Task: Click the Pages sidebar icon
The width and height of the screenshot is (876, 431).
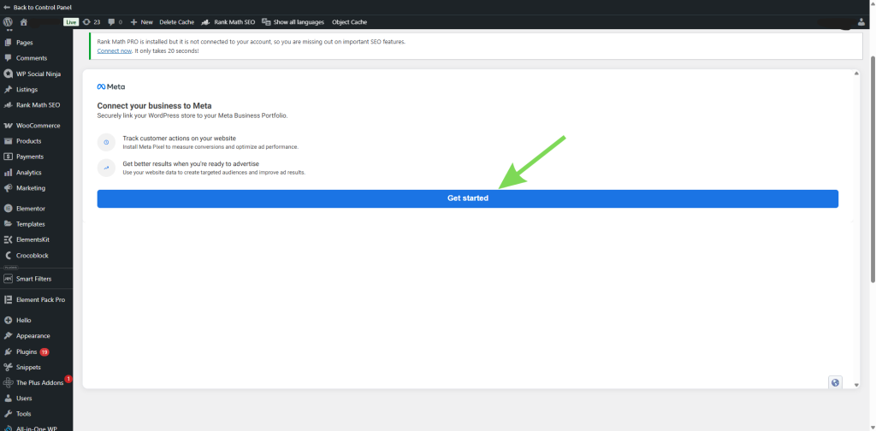Action: pyautogui.click(x=8, y=43)
